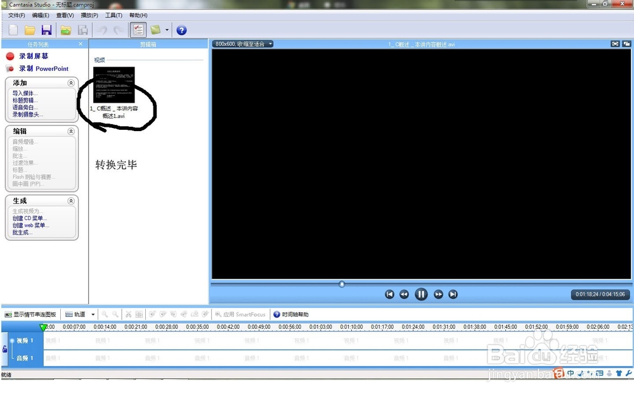Viewport: 634px width, 396px height.
Task: Click the 标题剪辑... link
Action: click(25, 100)
